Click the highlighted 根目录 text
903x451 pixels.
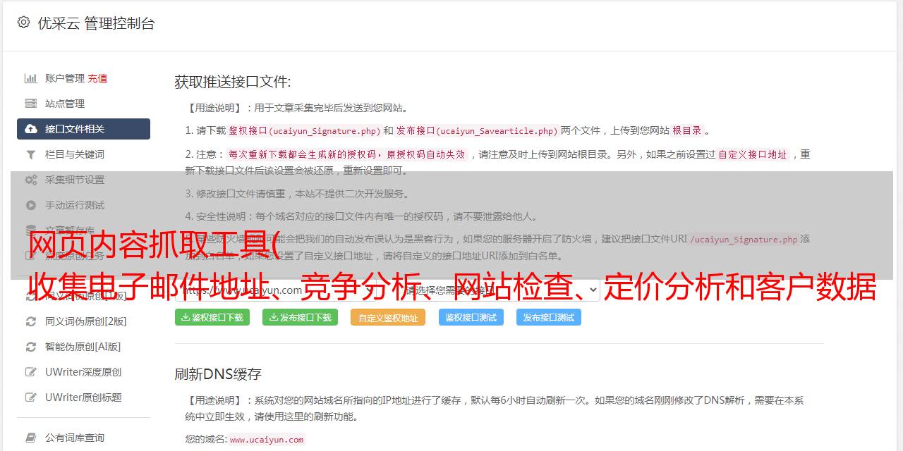[687, 131]
